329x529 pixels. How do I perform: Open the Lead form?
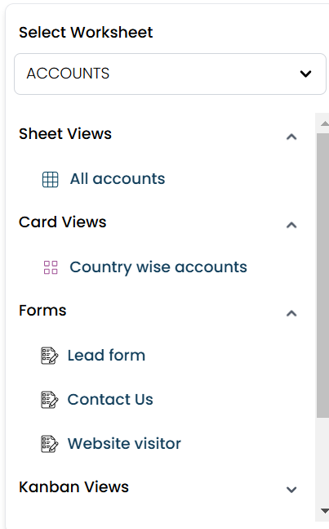pyautogui.click(x=106, y=355)
